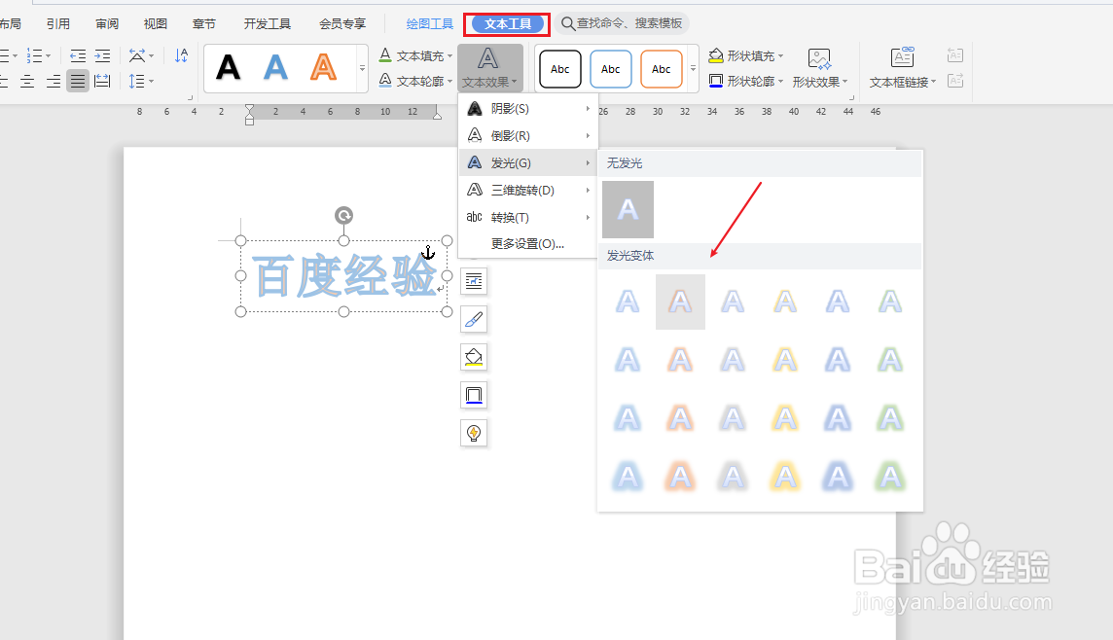1113x640 pixels.
Task: Select the yellow glow variant in first row
Action: [x=785, y=302]
